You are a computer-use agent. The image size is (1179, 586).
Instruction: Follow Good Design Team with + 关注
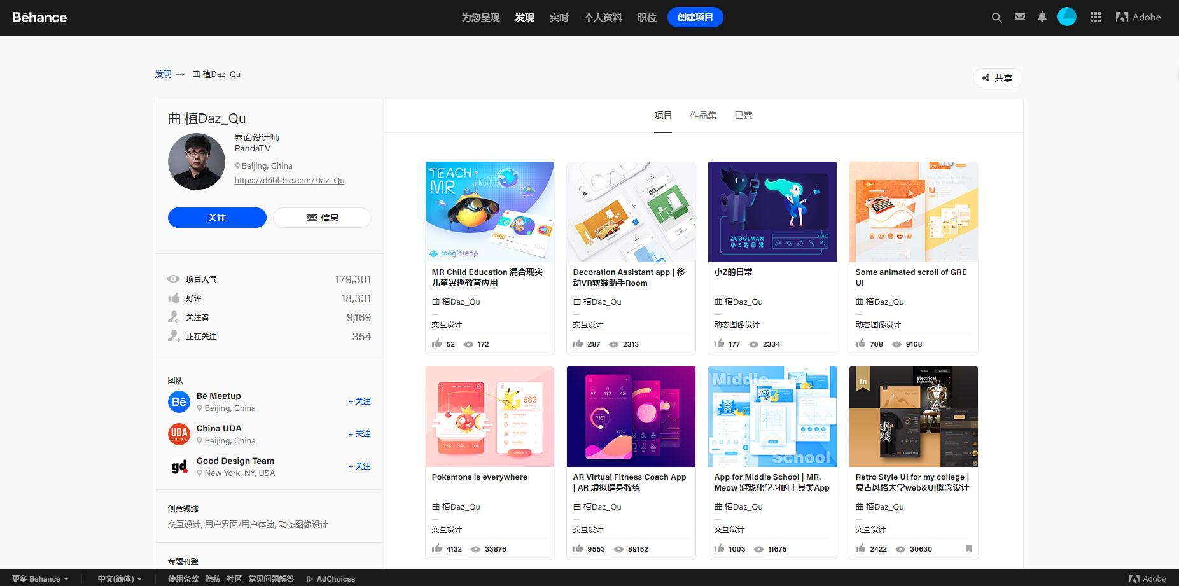pos(359,466)
